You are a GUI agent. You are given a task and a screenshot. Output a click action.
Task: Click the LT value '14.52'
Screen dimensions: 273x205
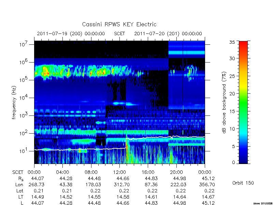(x=66, y=197)
